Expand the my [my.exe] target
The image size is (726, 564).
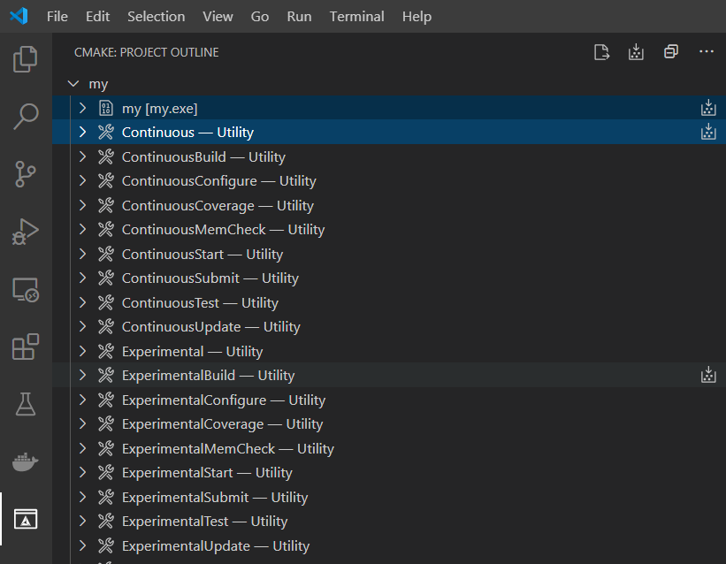pos(83,109)
